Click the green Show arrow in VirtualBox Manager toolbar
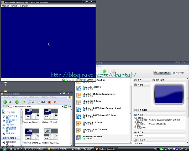The width and height of the screenshot is (189, 151). tap(104, 71)
